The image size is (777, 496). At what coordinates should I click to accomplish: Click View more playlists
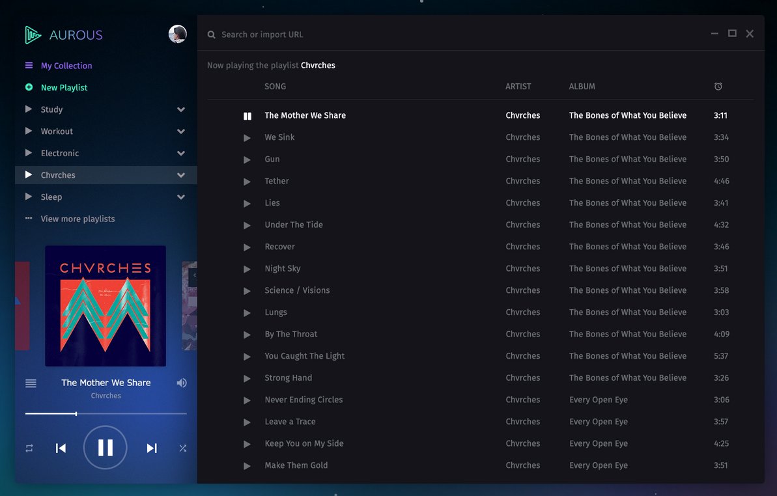pos(78,219)
